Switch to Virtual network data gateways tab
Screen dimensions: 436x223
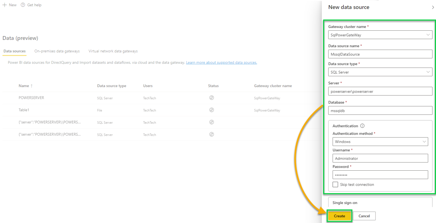(113, 51)
